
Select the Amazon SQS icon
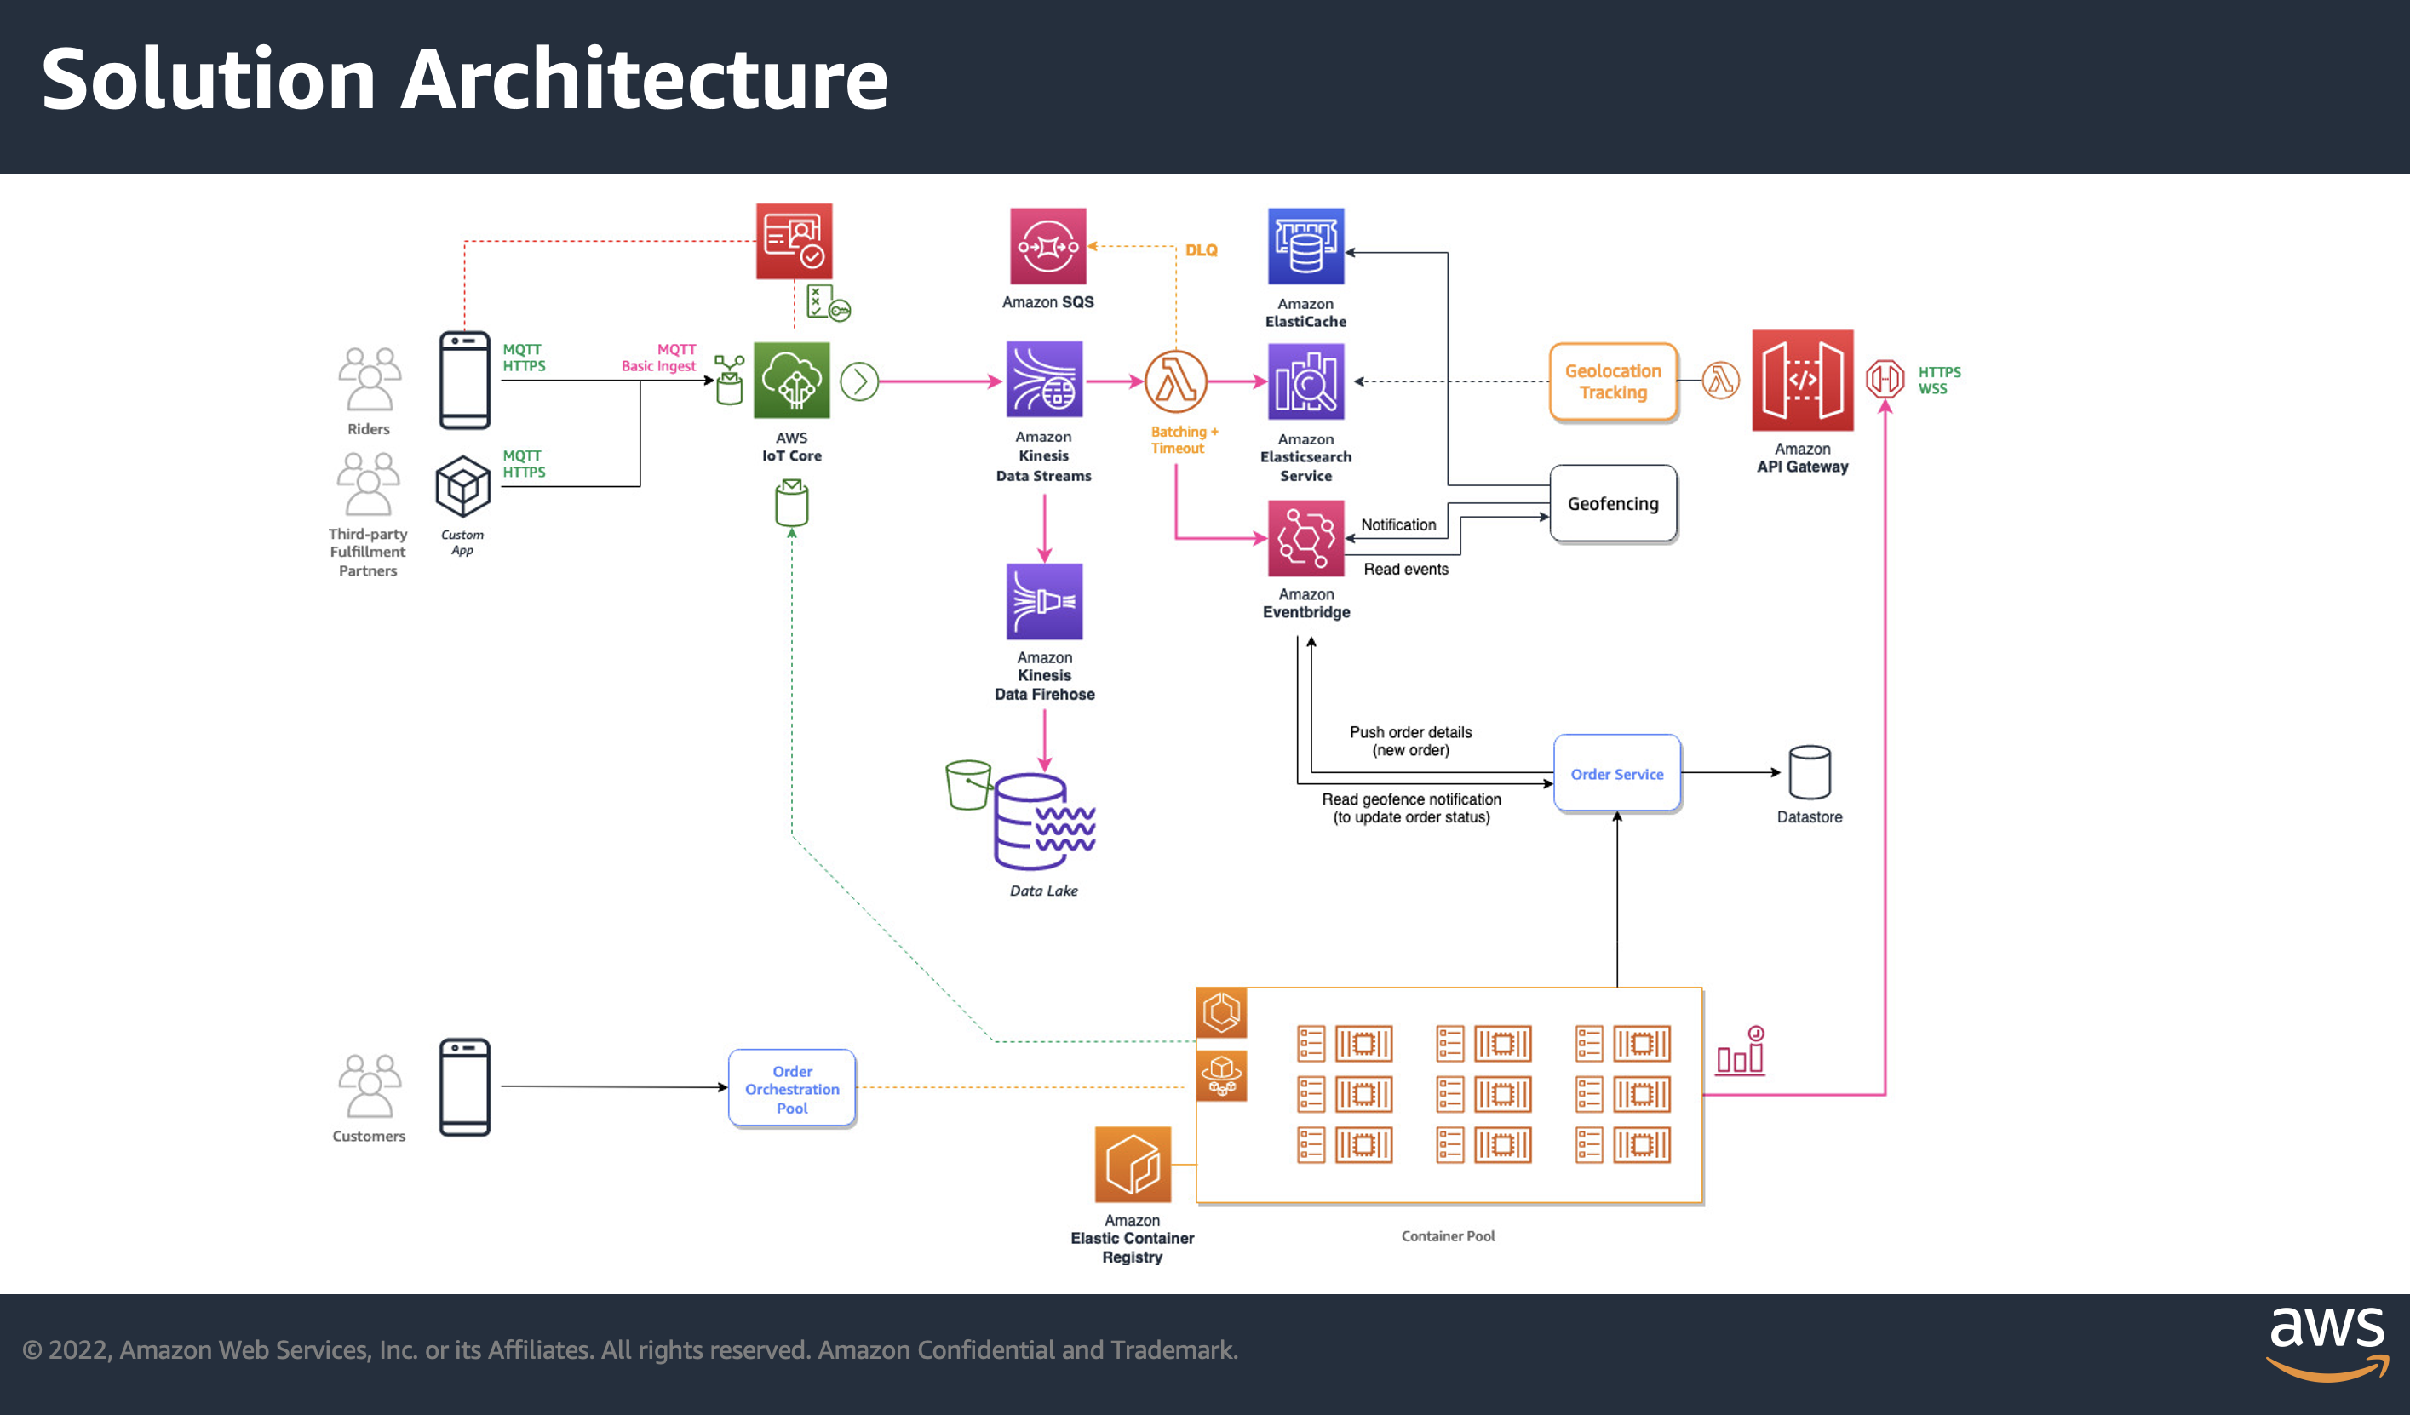click(1047, 246)
